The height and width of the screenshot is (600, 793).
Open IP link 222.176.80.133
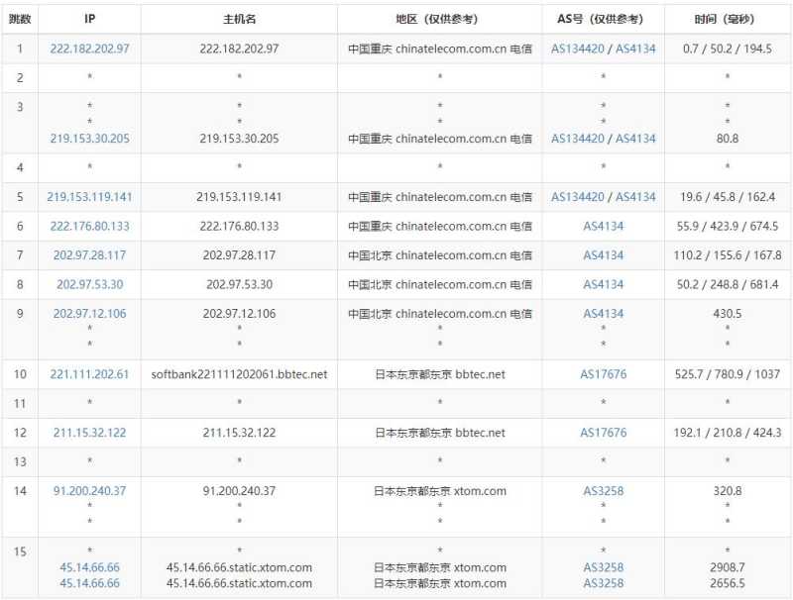point(89,226)
